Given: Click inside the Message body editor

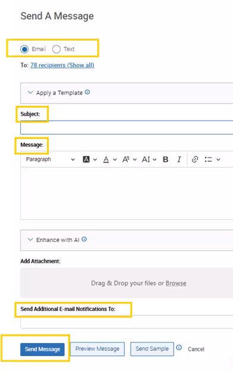Looking at the screenshot, I should click(127, 194).
